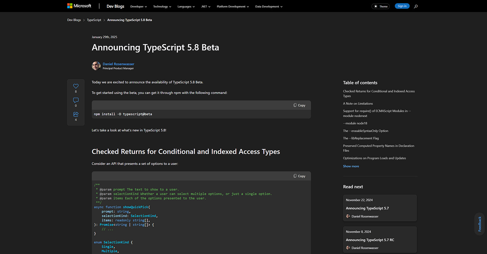Click the Microsoft logo

[79, 6]
